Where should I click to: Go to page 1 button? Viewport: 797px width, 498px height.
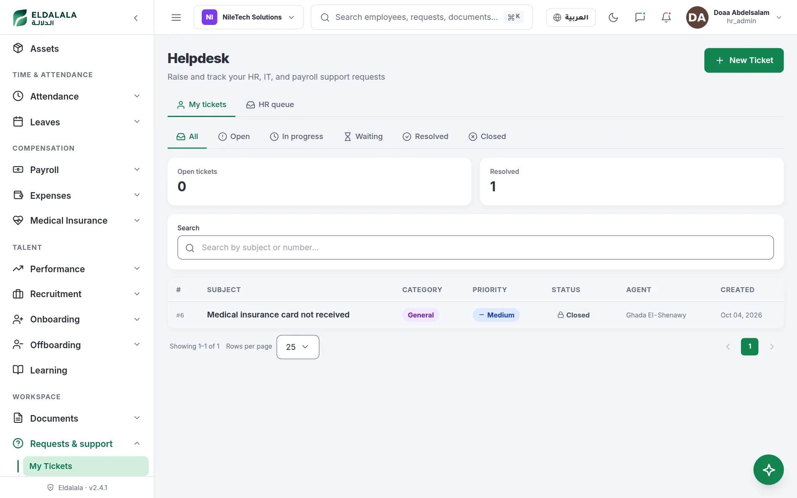pos(750,347)
